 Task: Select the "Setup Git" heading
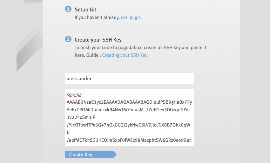(x=85, y=10)
